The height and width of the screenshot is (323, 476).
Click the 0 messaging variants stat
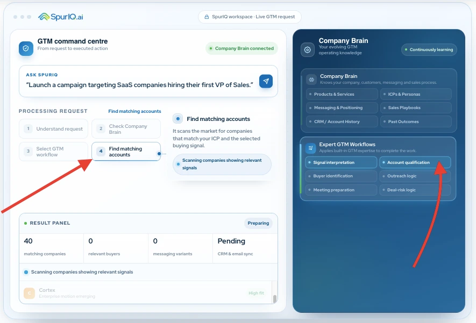[181, 248]
